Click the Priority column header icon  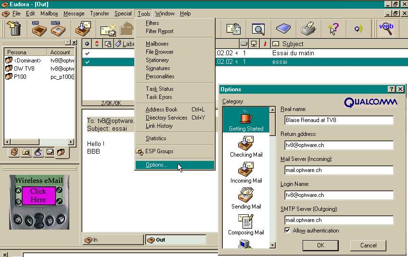97,44
